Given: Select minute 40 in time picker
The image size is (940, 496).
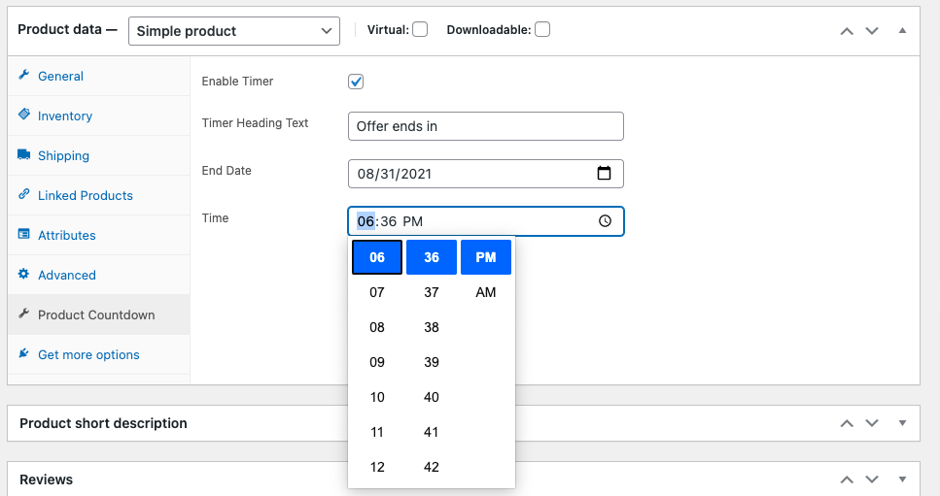Looking at the screenshot, I should click(x=432, y=397).
